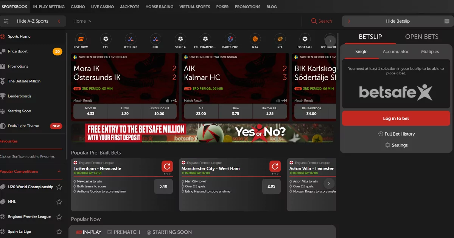Select the NBA basketball icon
Screen dimensions: 454x238
click(255, 39)
